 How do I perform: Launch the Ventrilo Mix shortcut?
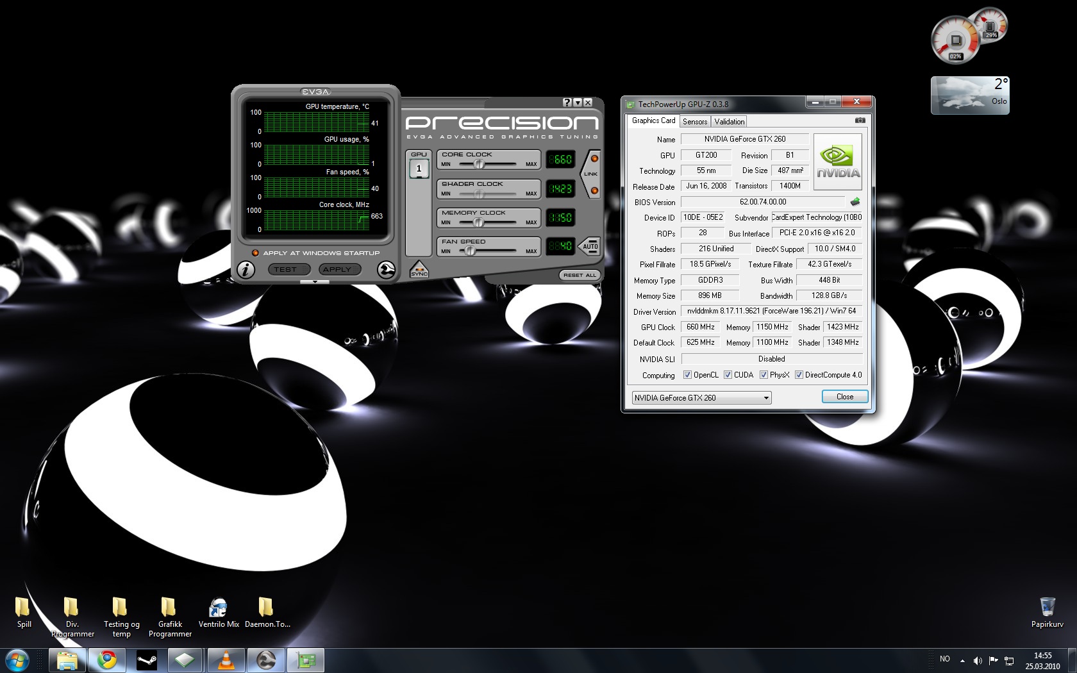click(x=219, y=612)
